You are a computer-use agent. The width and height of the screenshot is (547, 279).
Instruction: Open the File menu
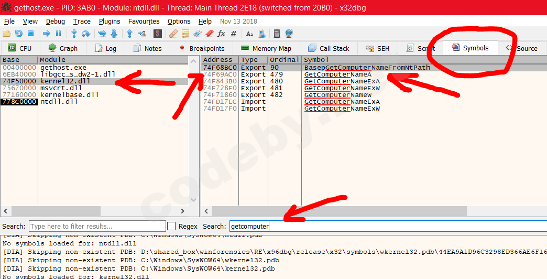(x=9, y=22)
